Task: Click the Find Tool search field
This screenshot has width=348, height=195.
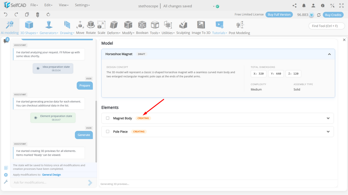Action: pos(327,26)
